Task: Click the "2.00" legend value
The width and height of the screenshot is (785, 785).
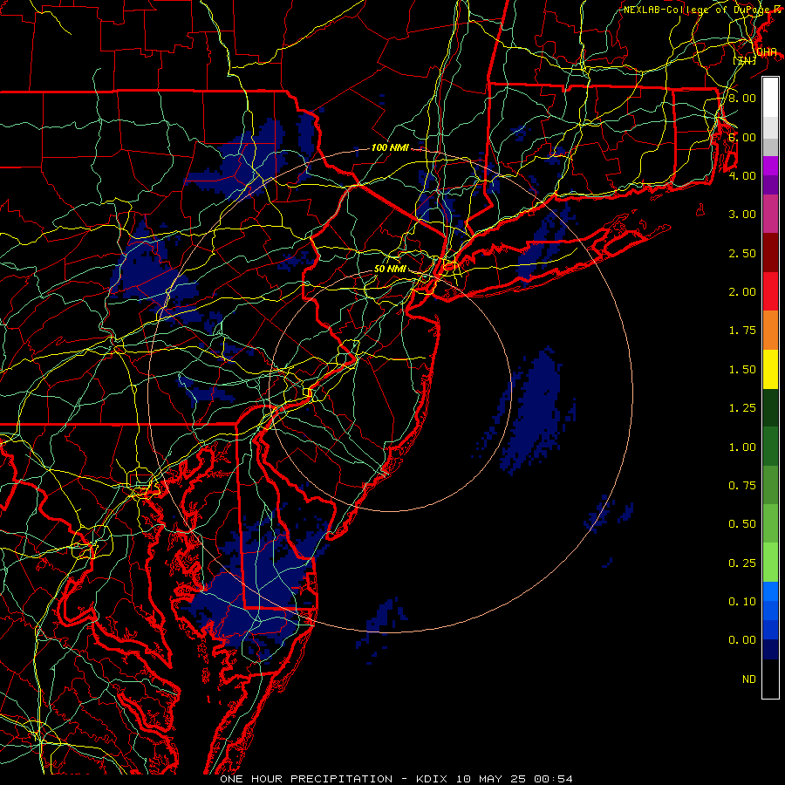Action: pos(742,292)
